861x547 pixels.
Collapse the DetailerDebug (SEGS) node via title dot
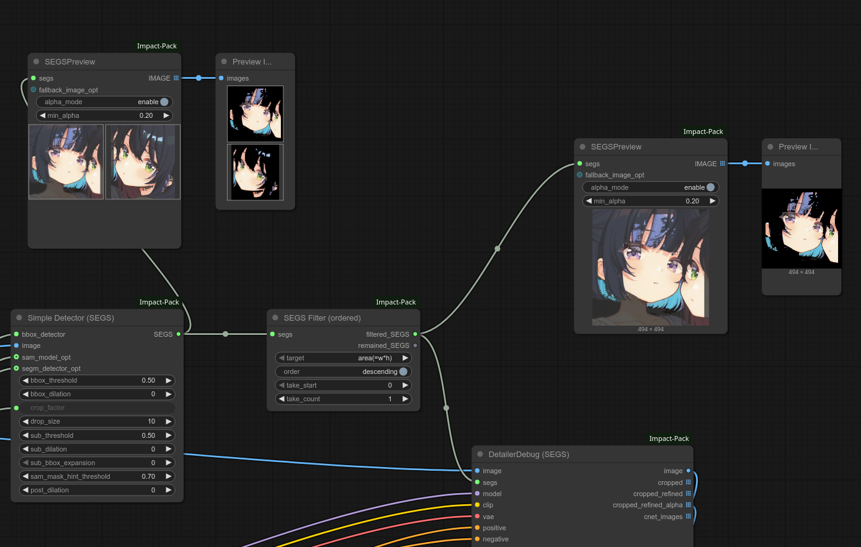(x=480, y=454)
